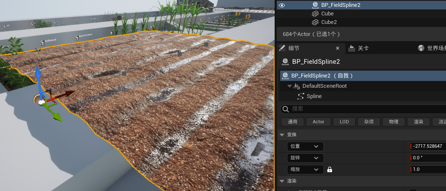446x191 pixels.
Task: Filter details by 通用 category
Action: pos(292,122)
